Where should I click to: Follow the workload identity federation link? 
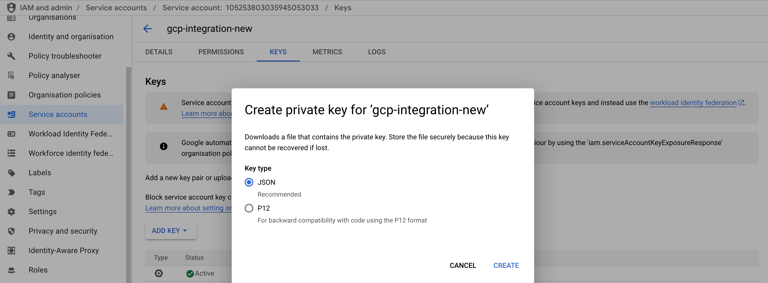click(693, 103)
